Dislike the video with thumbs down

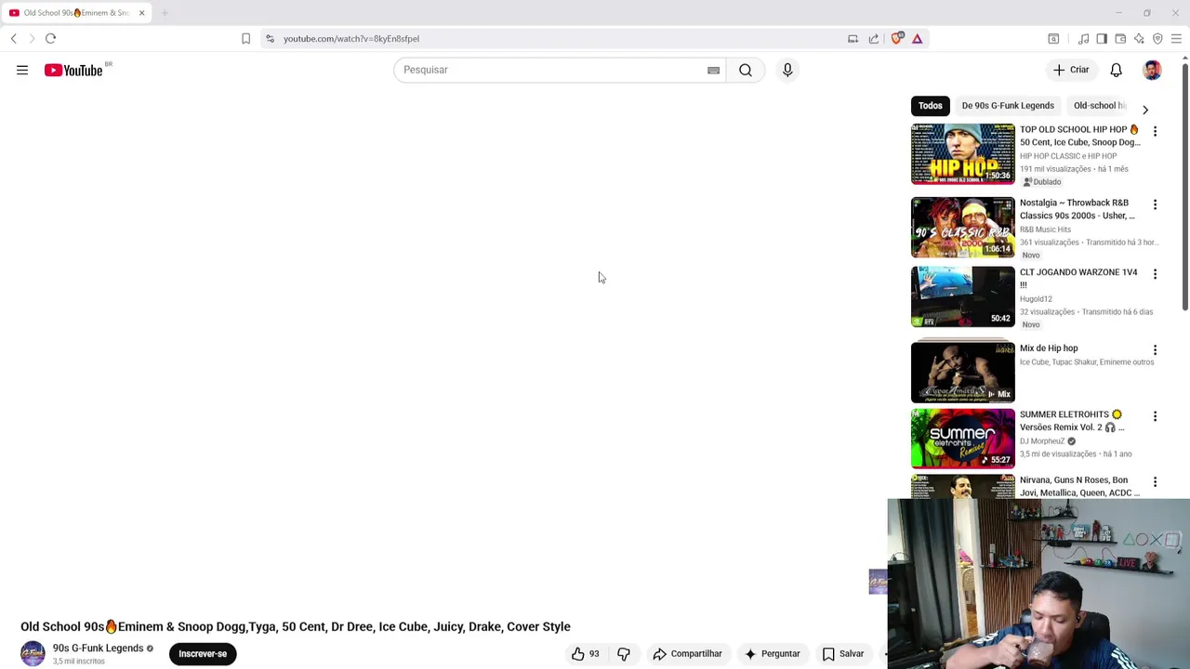click(x=624, y=654)
